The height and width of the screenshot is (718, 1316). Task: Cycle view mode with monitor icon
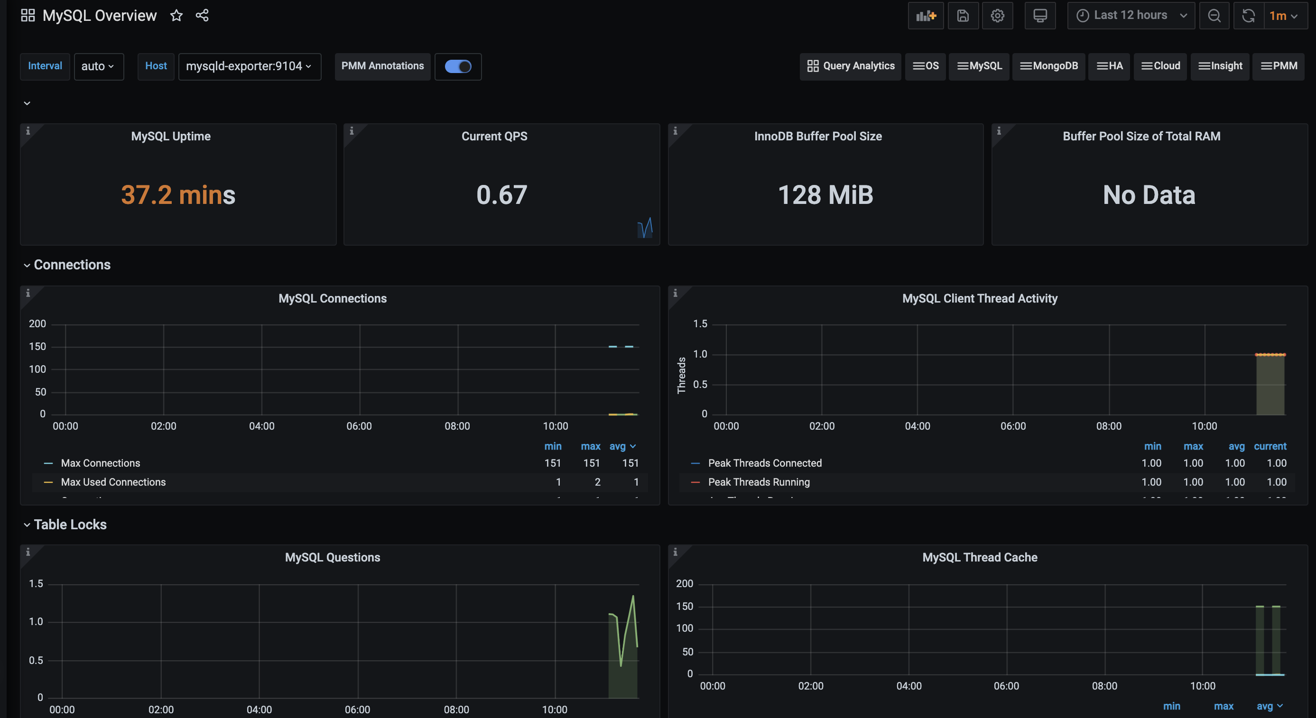click(1040, 16)
